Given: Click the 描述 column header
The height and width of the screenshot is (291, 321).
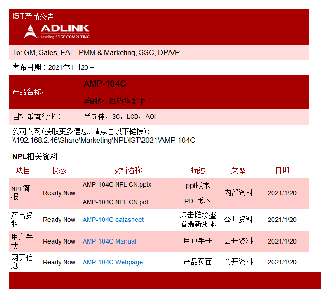Looking at the screenshot, I should pos(198,170).
